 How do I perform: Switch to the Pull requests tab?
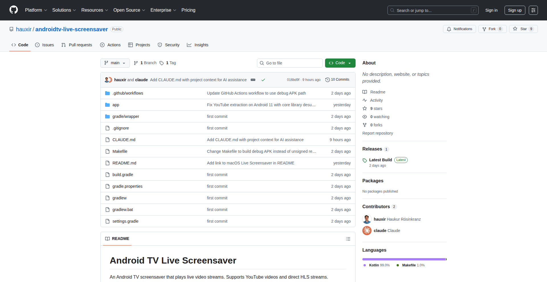77,45
